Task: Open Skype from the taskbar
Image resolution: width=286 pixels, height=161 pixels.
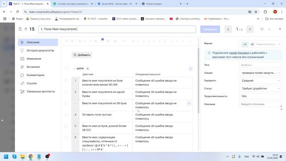Action: pyautogui.click(x=14, y=157)
